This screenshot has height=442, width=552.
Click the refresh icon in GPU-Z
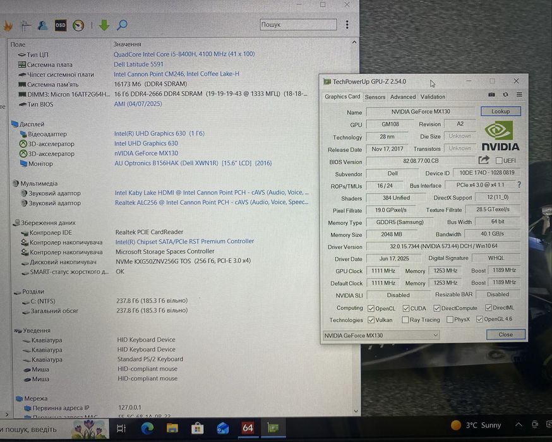click(x=505, y=95)
